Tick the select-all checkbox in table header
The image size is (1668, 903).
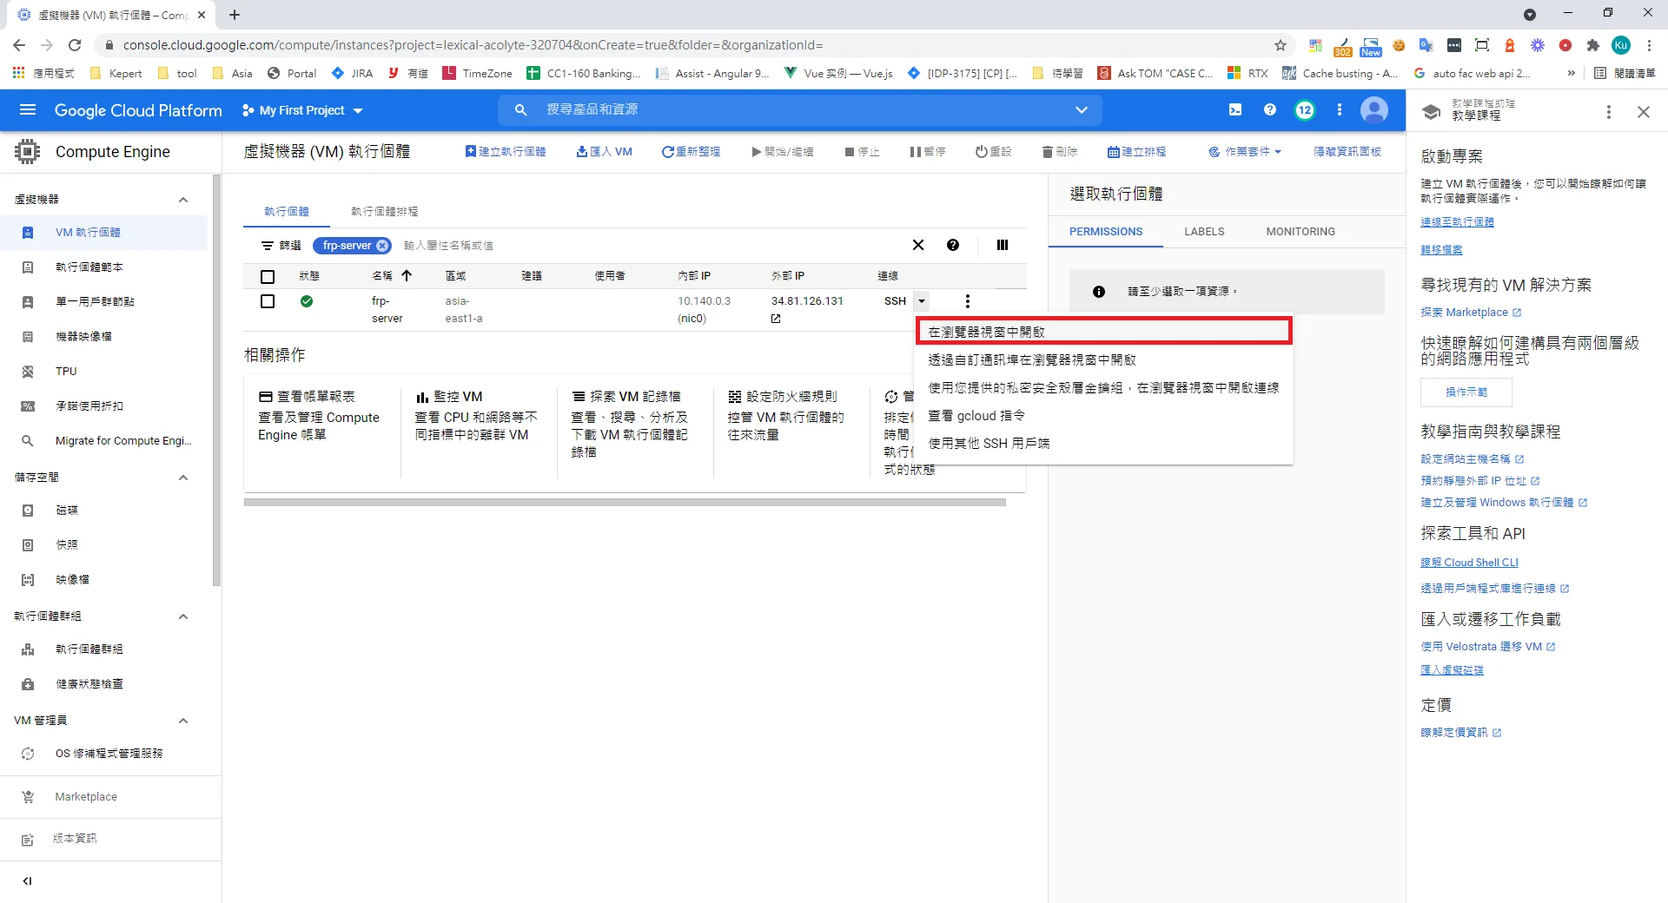268,277
